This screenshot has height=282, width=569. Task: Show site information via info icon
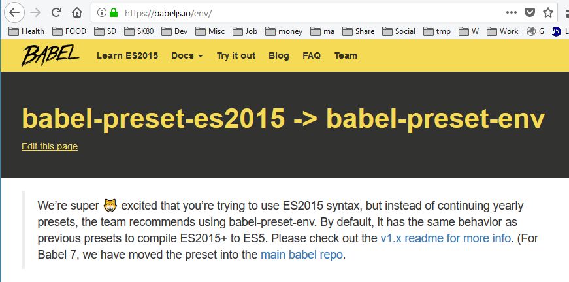tap(101, 12)
